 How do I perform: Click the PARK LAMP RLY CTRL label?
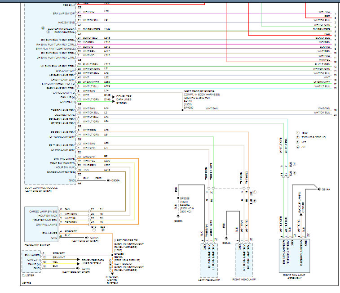click(61, 88)
